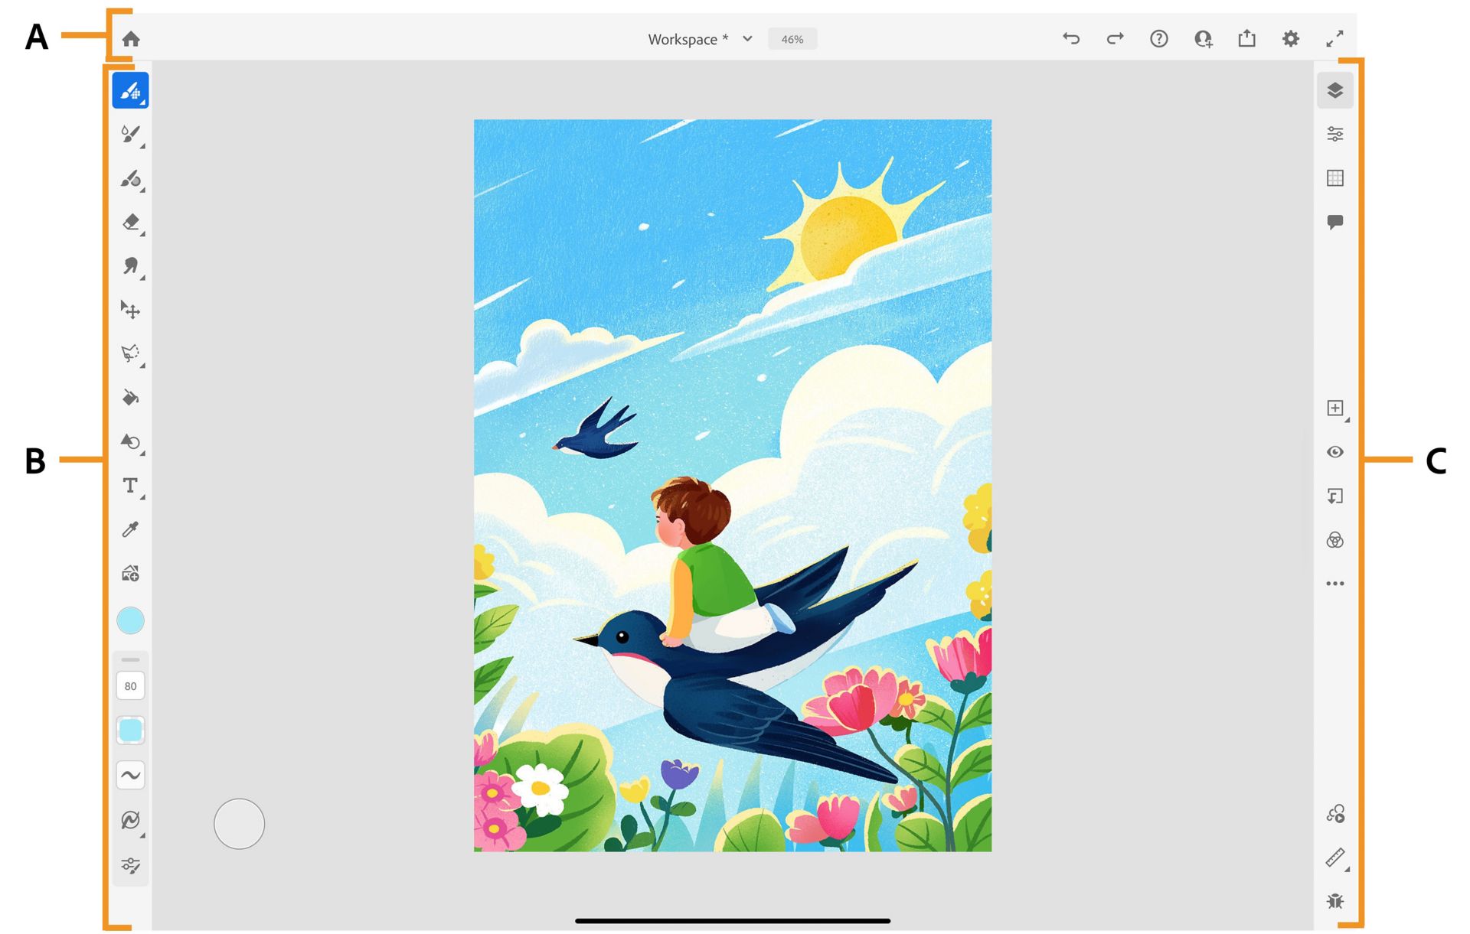Toggle brush stroke smoothing
The height and width of the screenshot is (934, 1470).
click(x=130, y=774)
